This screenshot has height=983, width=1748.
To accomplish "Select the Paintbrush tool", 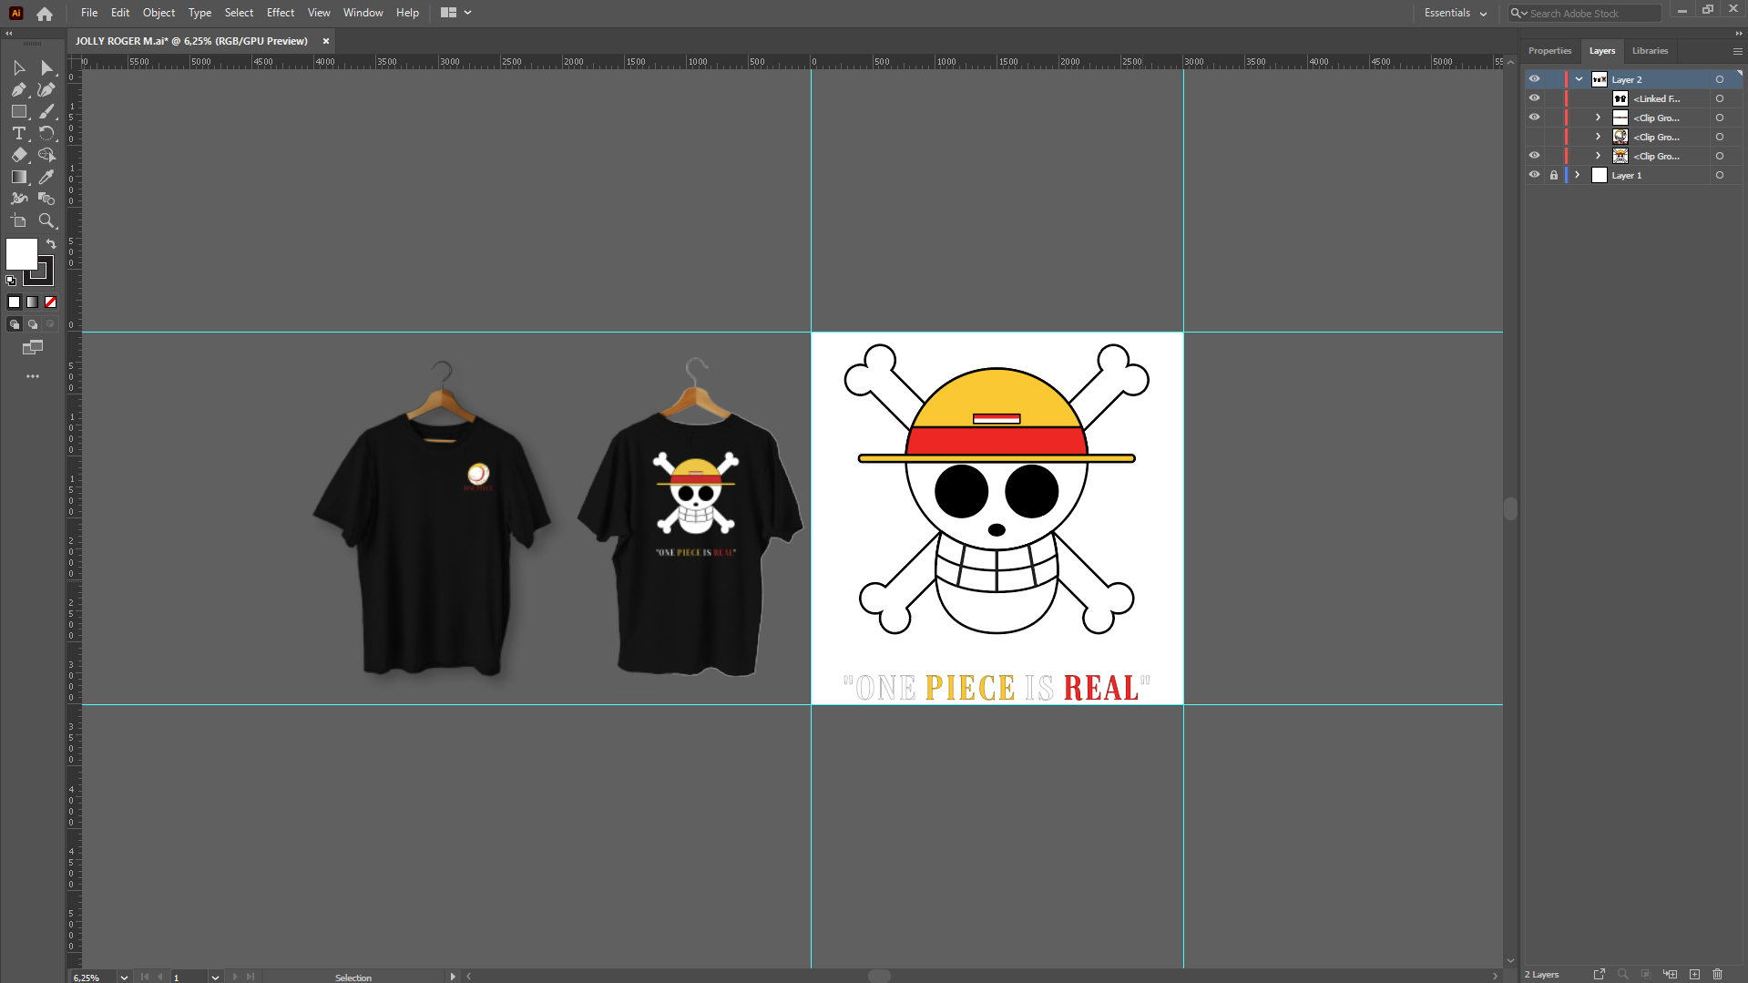I will coord(46,111).
